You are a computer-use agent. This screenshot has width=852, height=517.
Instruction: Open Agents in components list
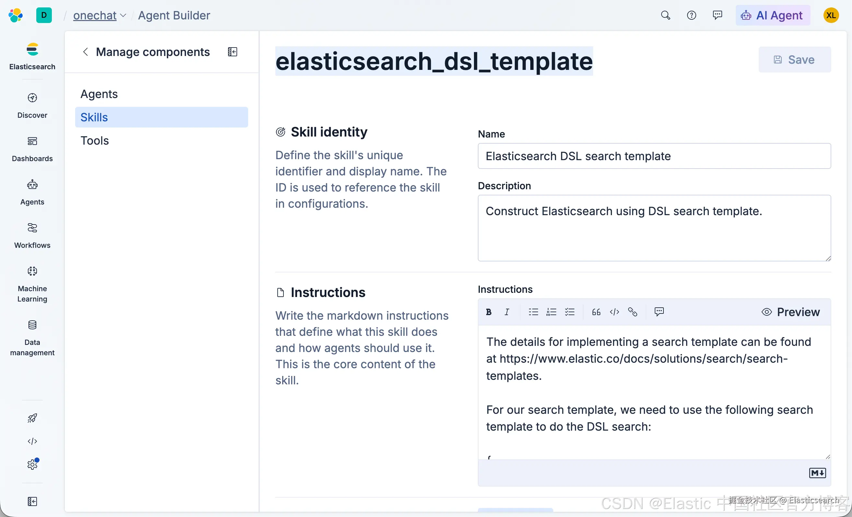pyautogui.click(x=99, y=94)
